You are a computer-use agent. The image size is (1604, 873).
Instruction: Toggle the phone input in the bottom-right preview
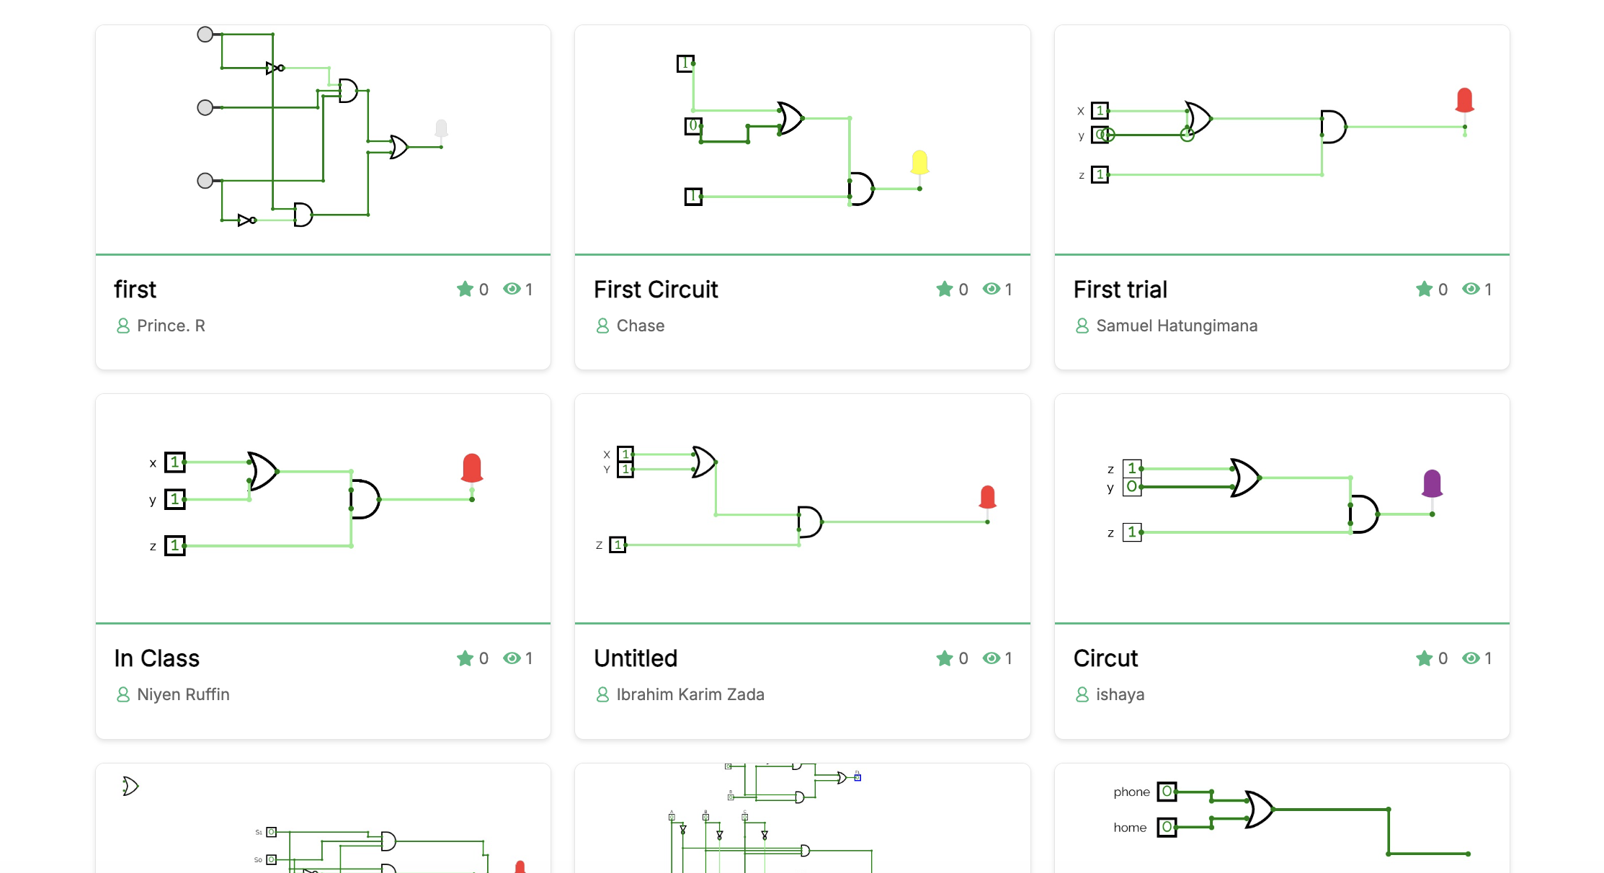click(1167, 791)
